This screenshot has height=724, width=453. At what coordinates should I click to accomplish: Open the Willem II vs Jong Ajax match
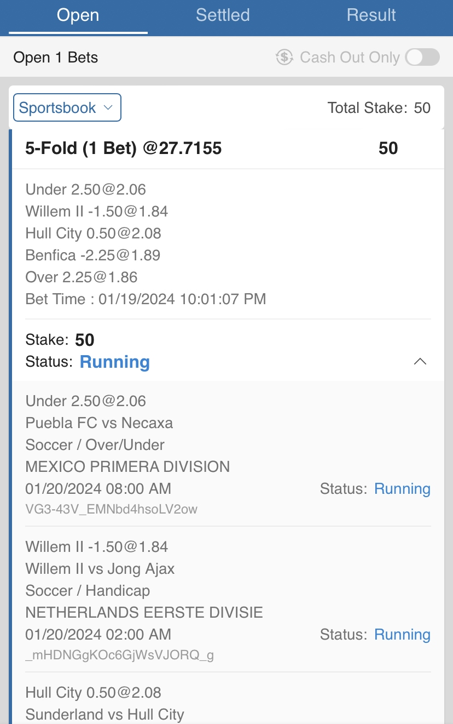point(100,569)
